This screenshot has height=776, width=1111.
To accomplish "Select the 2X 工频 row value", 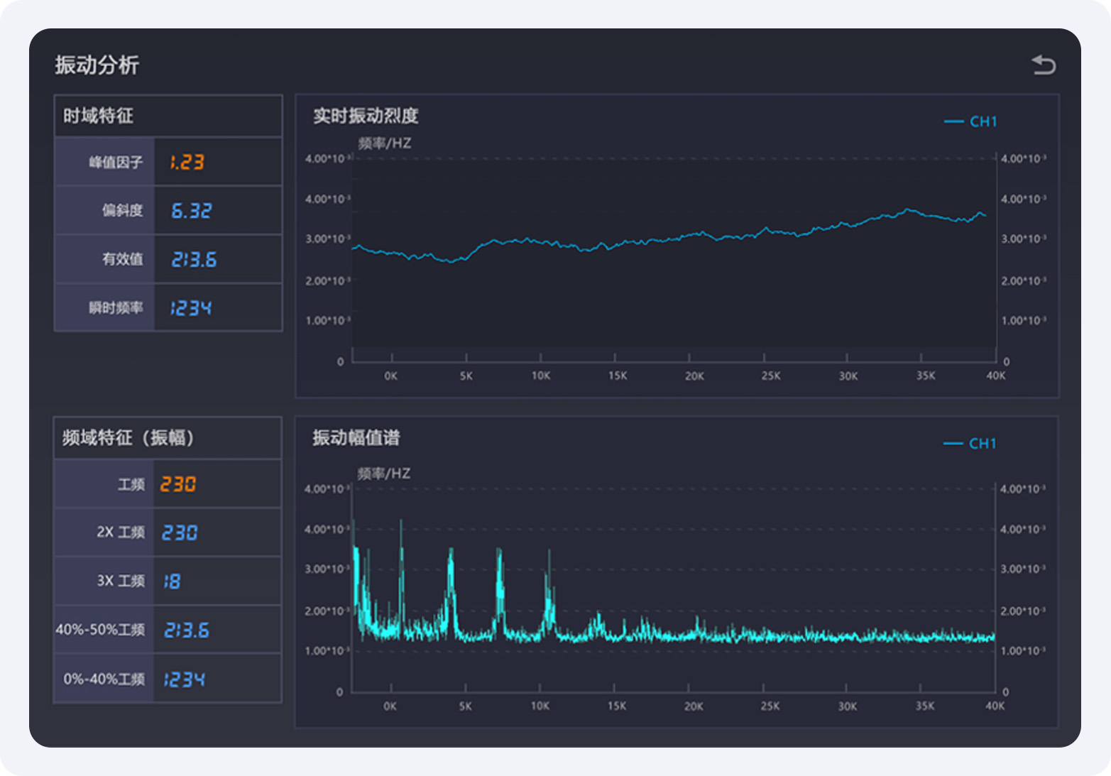I will (x=180, y=532).
